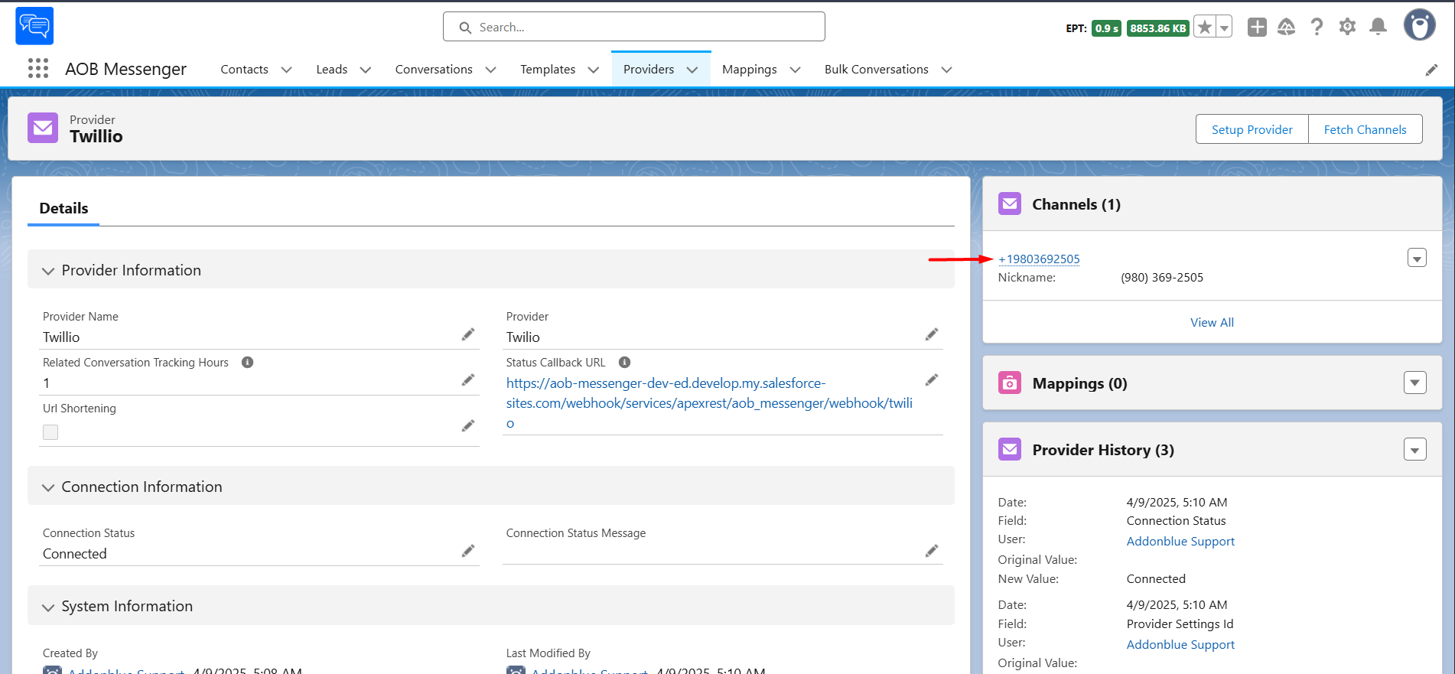Click the Fetch Channels button
Screen dimensions: 1455x674
point(1365,129)
